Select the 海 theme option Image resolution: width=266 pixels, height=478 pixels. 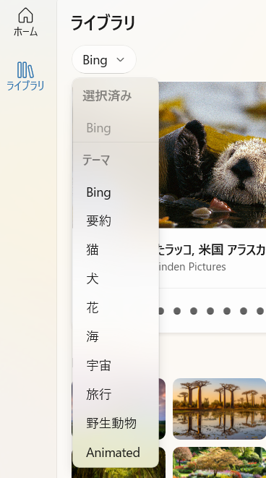pos(116,336)
